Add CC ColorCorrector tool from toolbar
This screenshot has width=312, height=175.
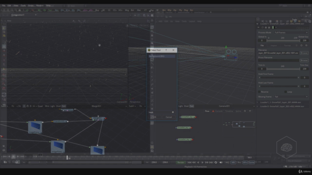coord(109,10)
